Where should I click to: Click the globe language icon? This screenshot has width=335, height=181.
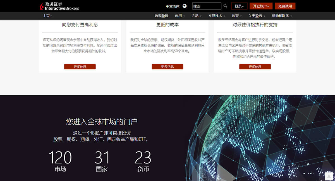click(185, 6)
